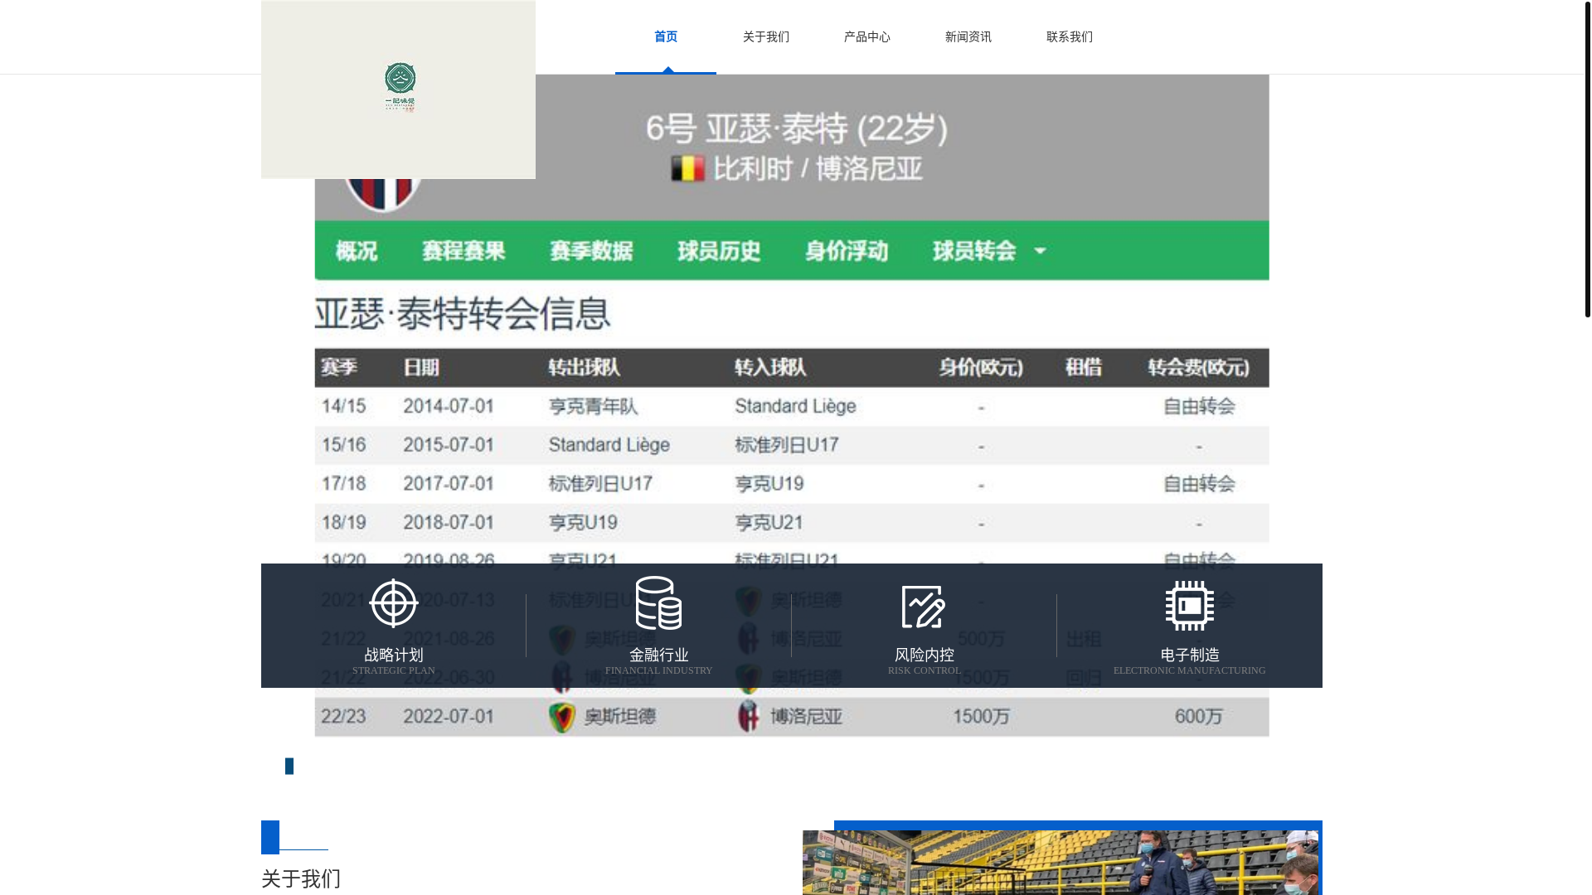This screenshot has width=1592, height=895.
Task: Select 联系我们 in the navigation bar
Action: (x=1070, y=37)
